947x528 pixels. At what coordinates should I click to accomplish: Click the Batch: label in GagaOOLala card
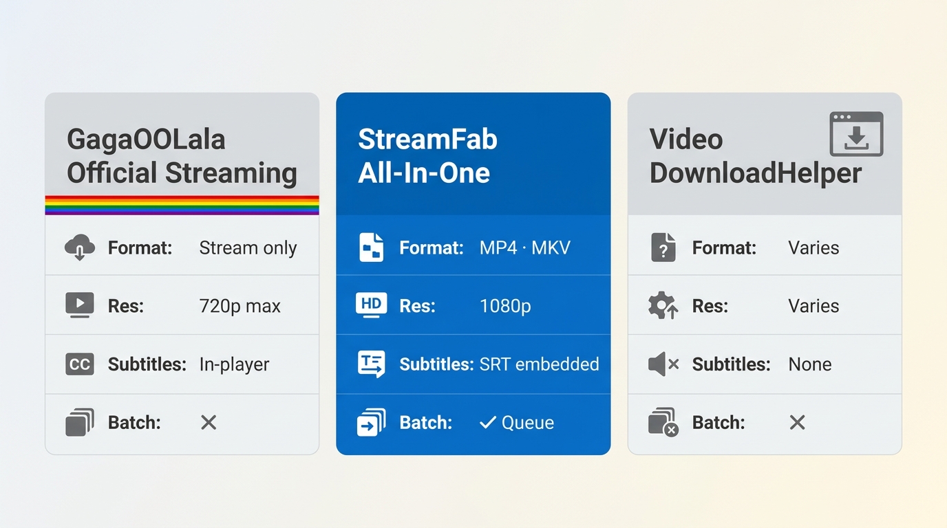pos(134,422)
